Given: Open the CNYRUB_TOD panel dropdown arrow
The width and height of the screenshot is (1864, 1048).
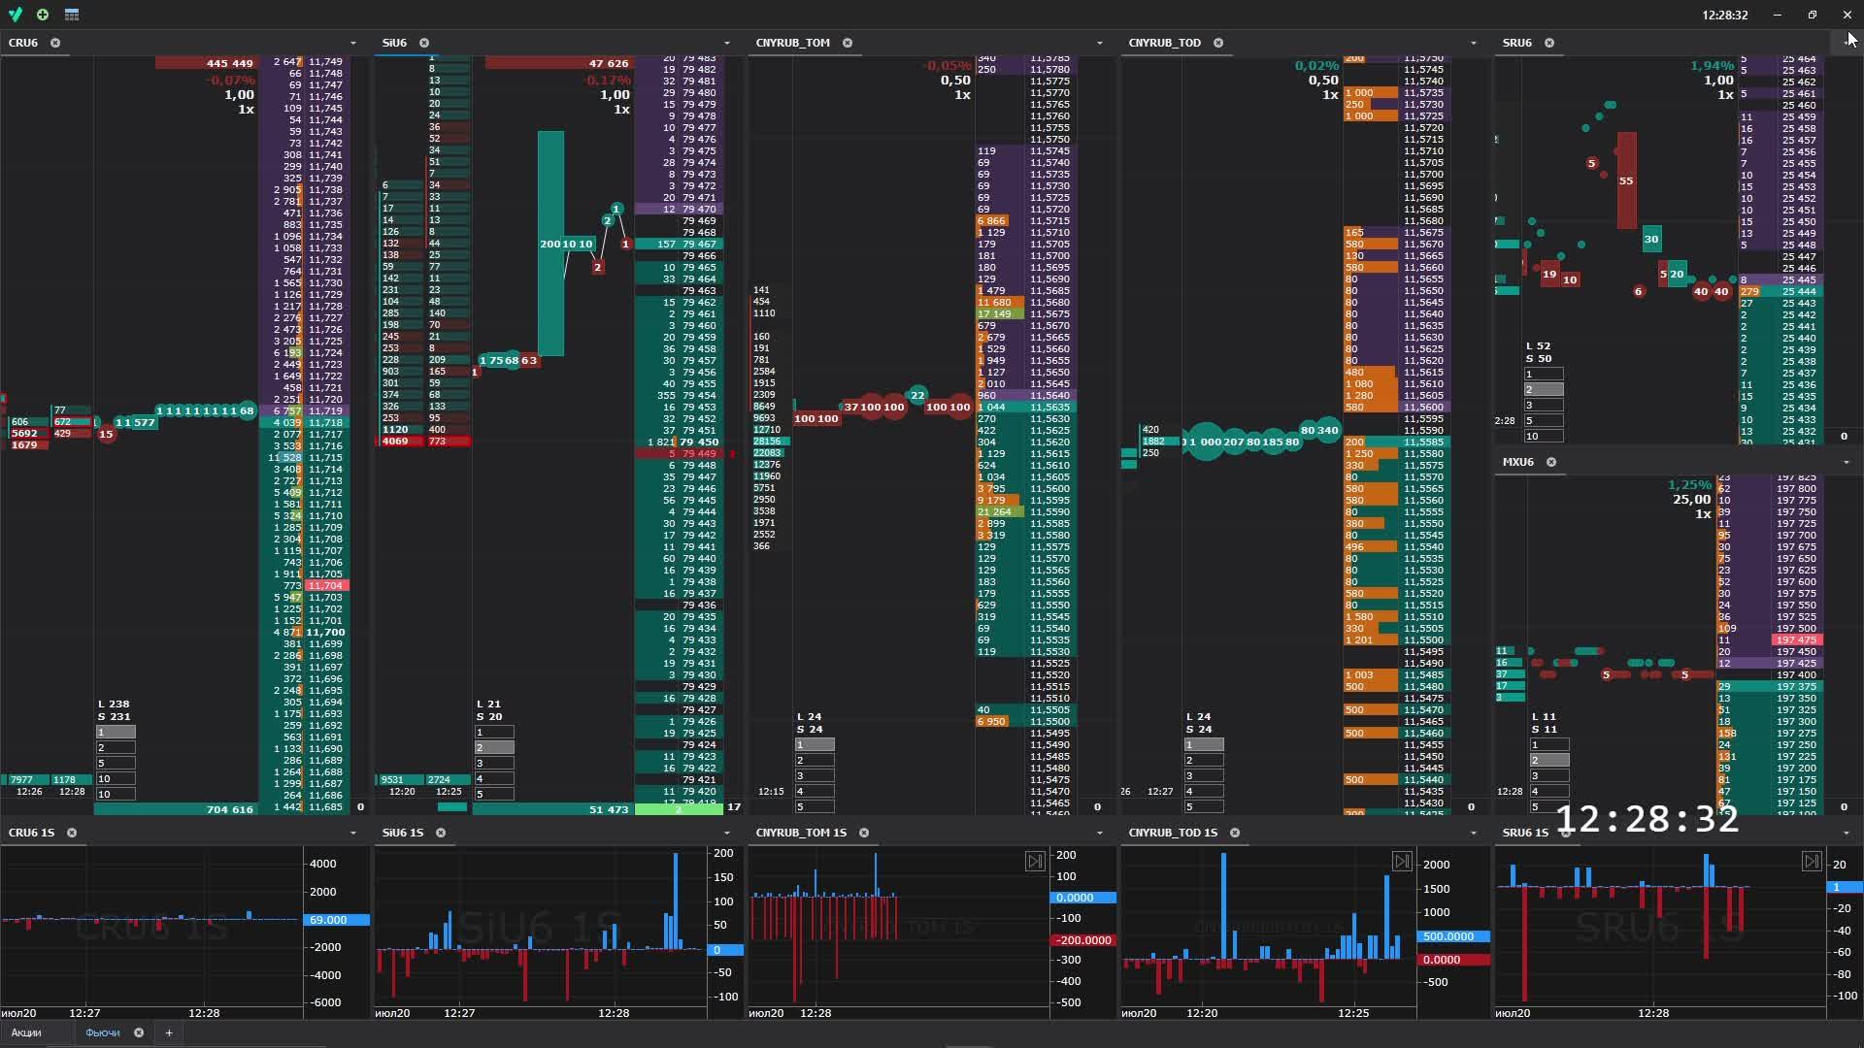Looking at the screenshot, I should [1473, 43].
